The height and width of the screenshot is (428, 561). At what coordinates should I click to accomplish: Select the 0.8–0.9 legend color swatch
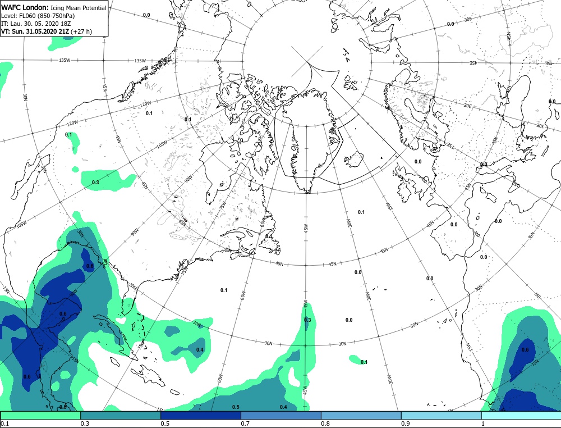[x=361, y=416]
